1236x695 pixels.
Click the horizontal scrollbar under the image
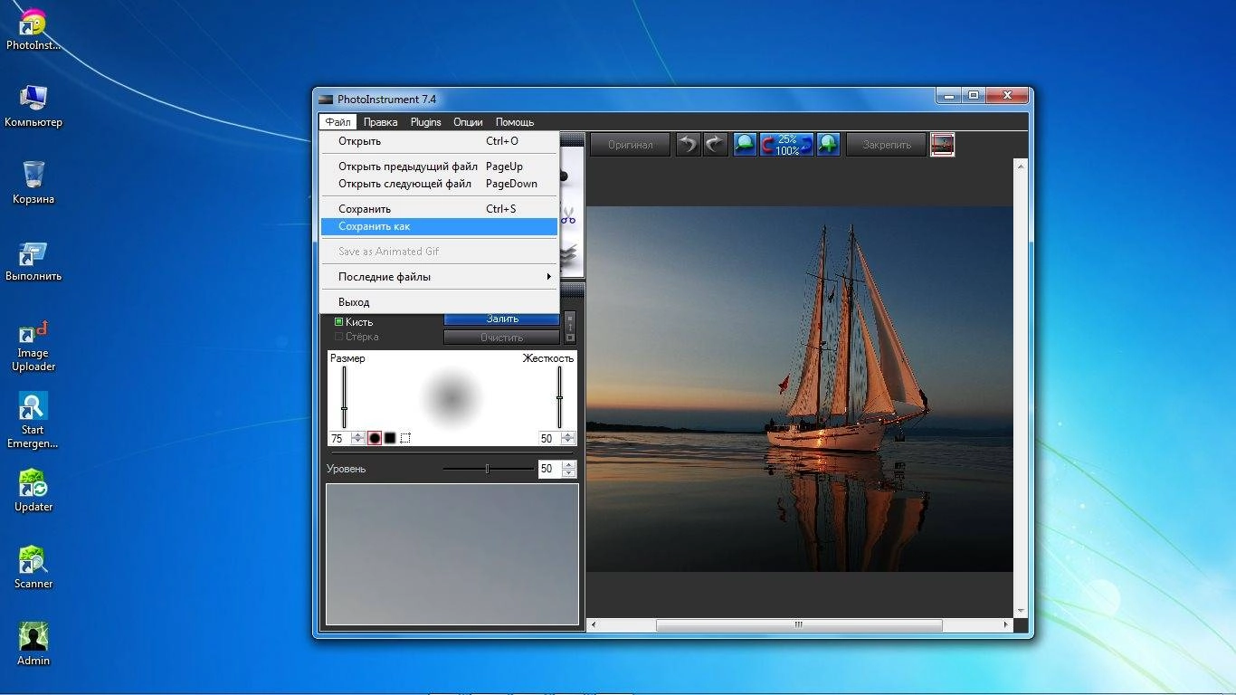click(799, 624)
